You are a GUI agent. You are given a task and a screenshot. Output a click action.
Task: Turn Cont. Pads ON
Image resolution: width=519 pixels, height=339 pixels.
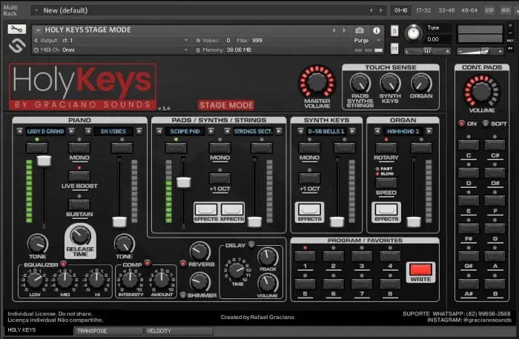461,124
